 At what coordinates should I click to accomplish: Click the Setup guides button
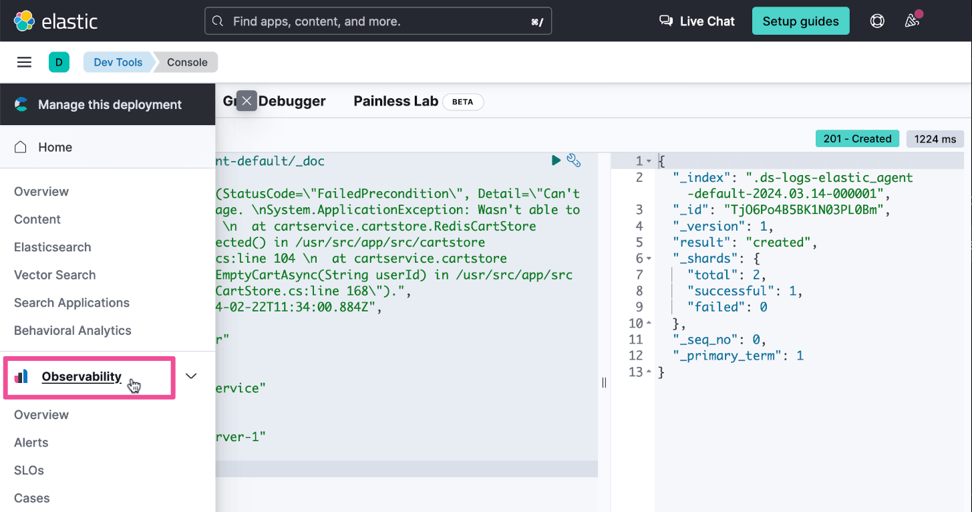800,21
